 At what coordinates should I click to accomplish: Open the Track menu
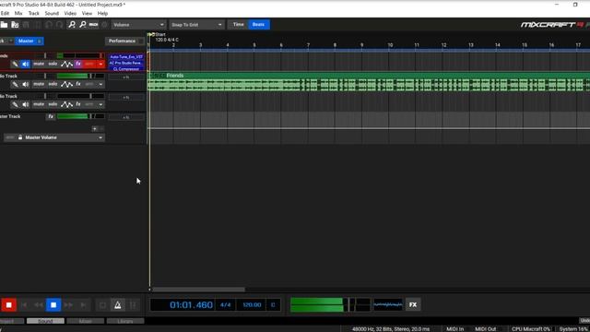tap(33, 13)
